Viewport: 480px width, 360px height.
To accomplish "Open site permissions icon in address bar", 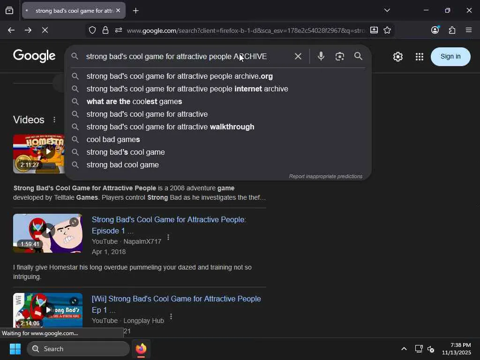I will (x=119, y=30).
